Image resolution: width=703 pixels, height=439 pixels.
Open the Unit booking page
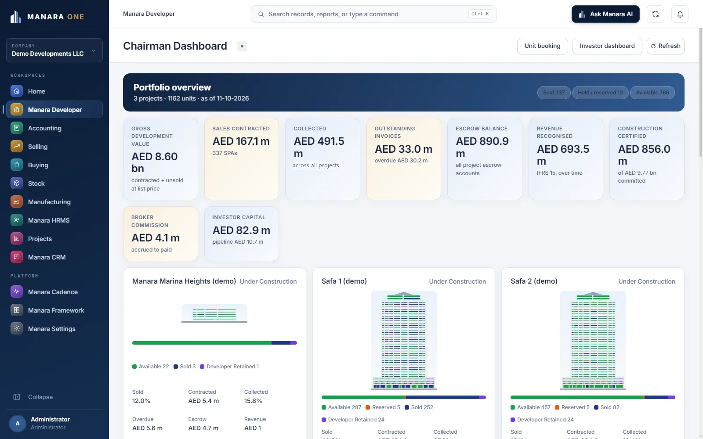[x=543, y=46]
